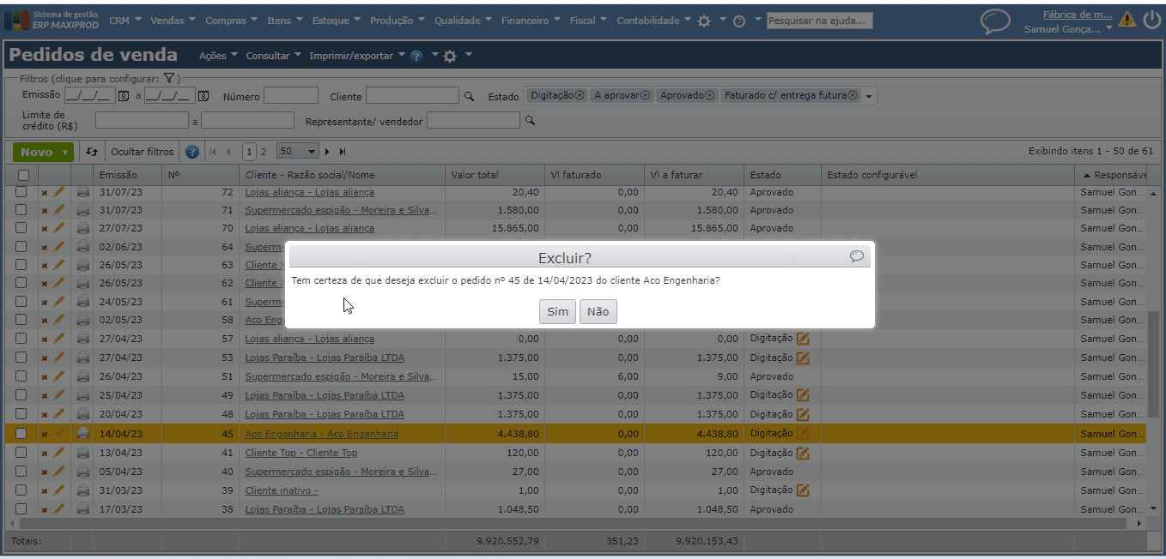Tick checkbox for order 71
Image resolution: width=1166 pixels, height=559 pixels.
coord(21,210)
